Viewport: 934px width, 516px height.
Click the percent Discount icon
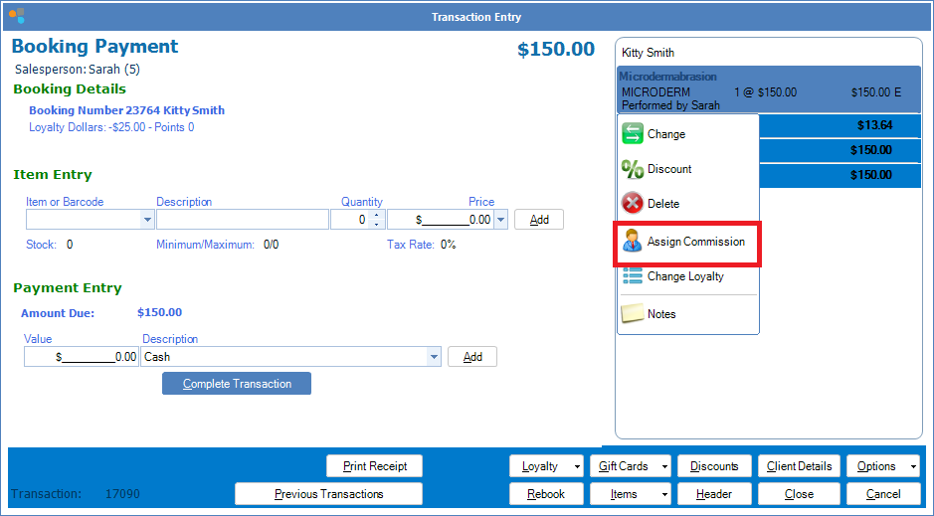633,169
